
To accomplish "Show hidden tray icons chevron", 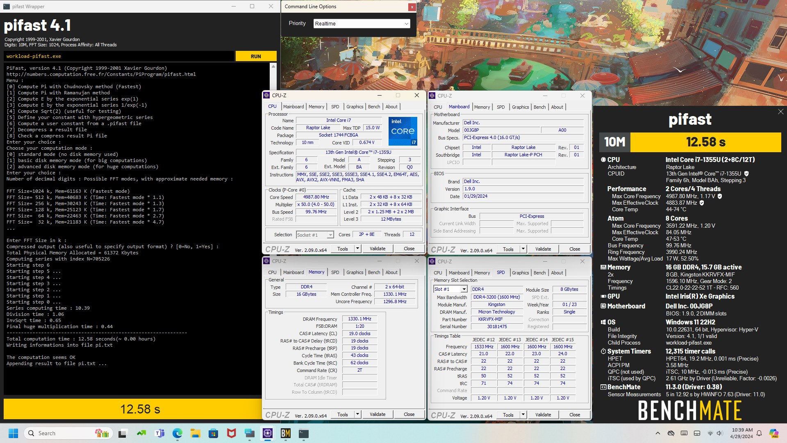I will 658,433.
